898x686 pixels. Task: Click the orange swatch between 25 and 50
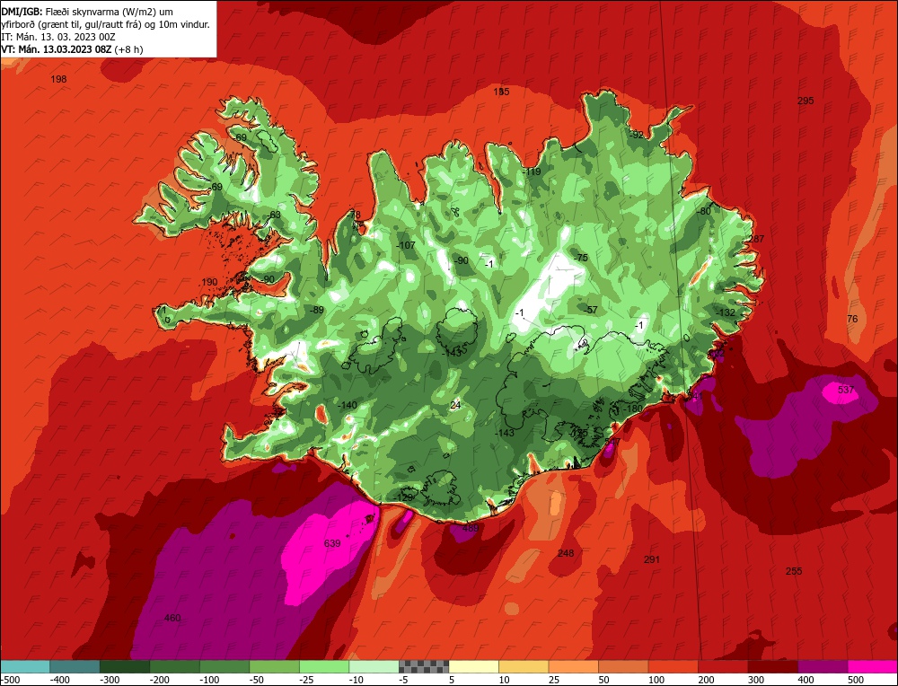573,666
